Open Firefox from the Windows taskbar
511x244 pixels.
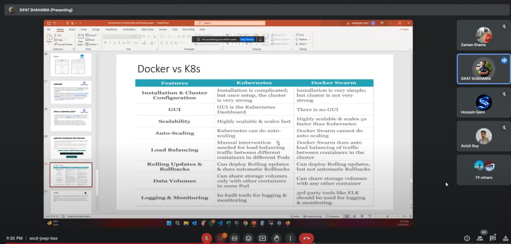(x=287, y=223)
